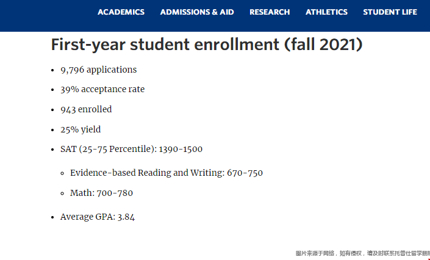This screenshot has height=260, width=430.
Task: Open the ACADEMICS menu item
Action: pos(121,12)
